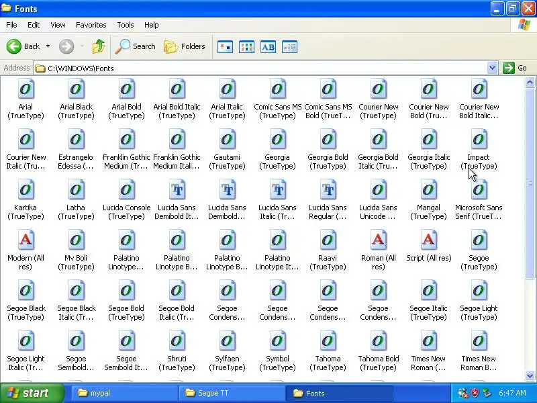Screen dimensions: 537x403
Task: Select the Sylfaen font icon
Action: (227, 341)
